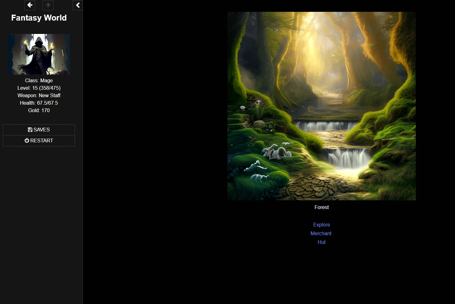Choose the Explore link
Screen dimensions: 455x304
[321, 225]
